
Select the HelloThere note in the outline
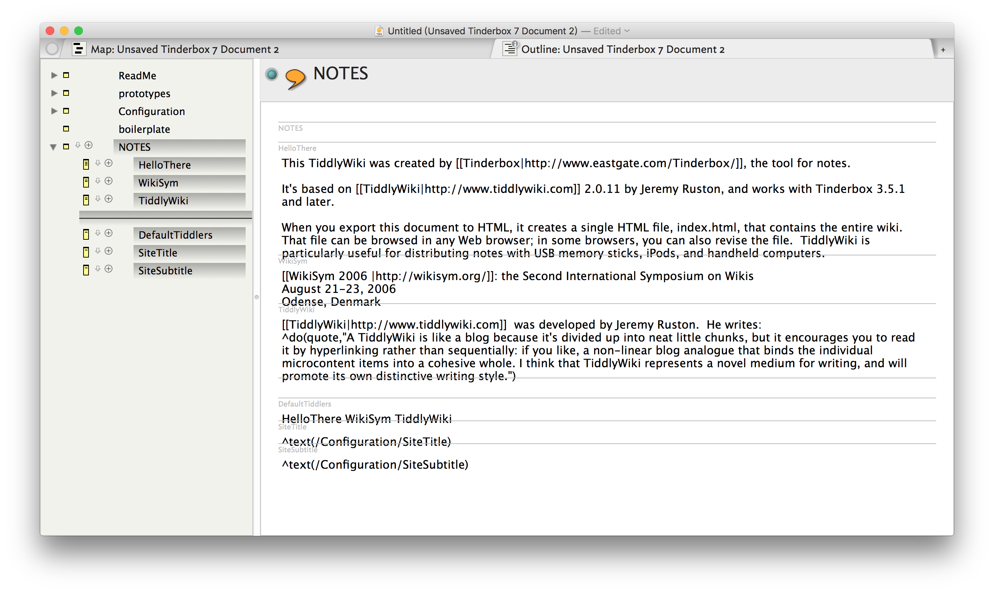click(x=190, y=165)
